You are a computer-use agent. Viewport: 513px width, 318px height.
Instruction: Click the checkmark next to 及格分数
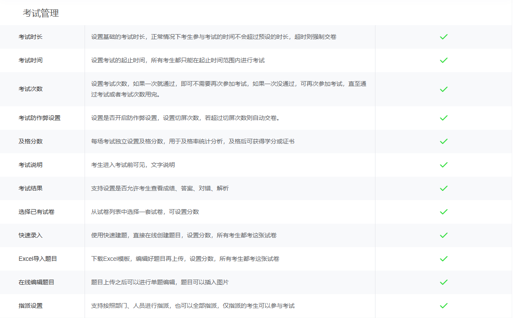[443, 142]
